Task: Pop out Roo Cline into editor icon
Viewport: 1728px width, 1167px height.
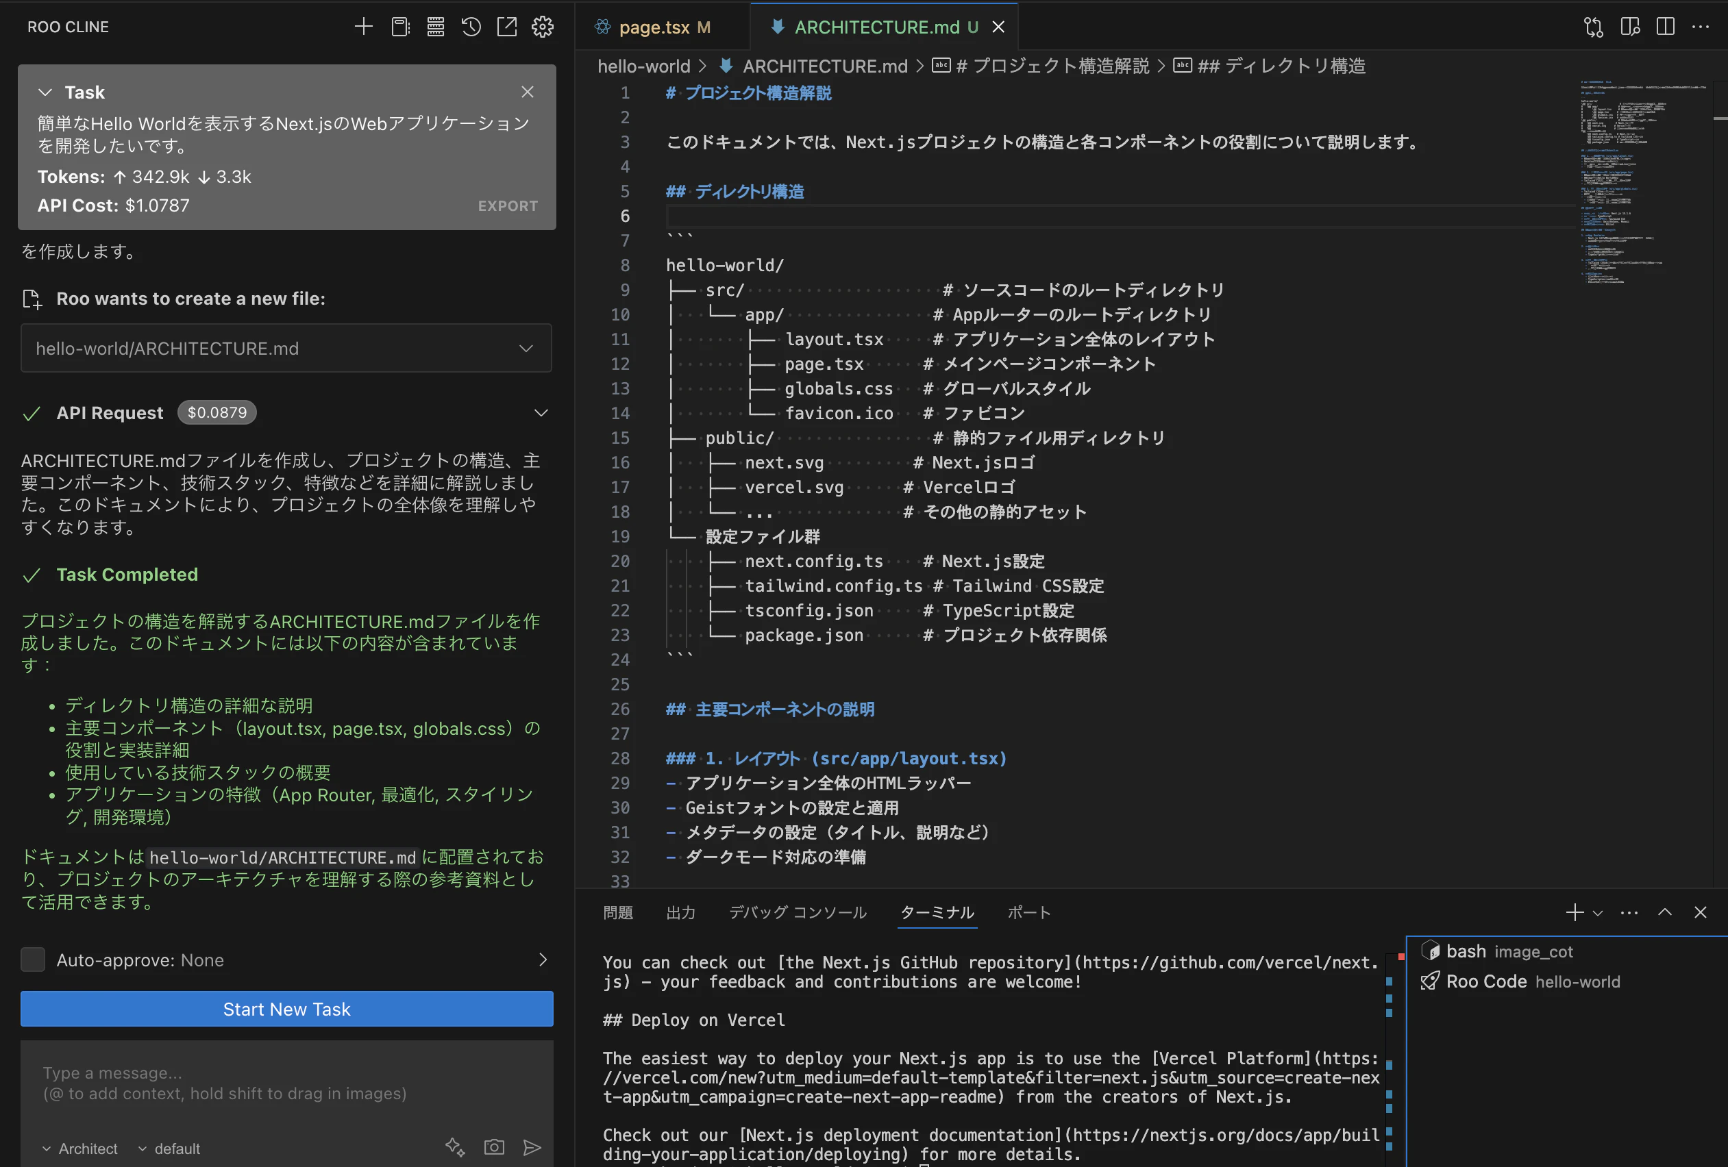Action: (507, 27)
